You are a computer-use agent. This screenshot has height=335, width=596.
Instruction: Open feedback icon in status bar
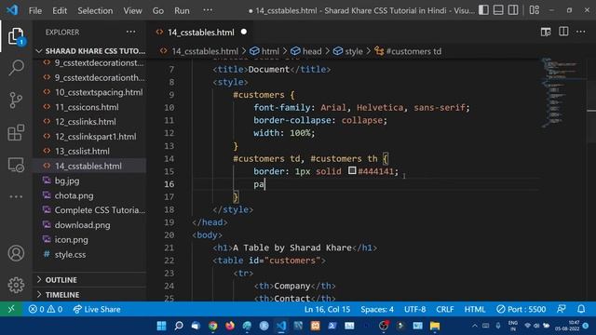tap(562, 309)
